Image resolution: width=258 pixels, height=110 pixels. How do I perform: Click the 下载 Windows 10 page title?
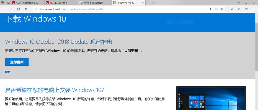click(x=35, y=19)
